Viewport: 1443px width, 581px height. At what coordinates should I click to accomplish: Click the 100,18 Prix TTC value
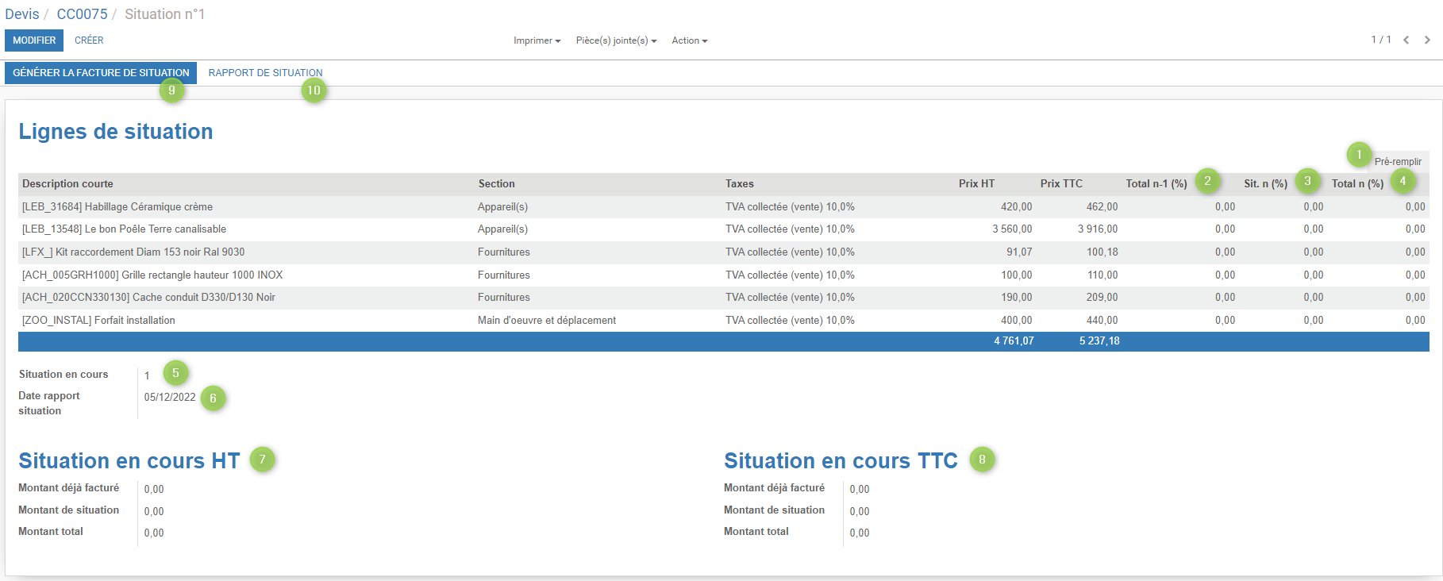point(1102,252)
